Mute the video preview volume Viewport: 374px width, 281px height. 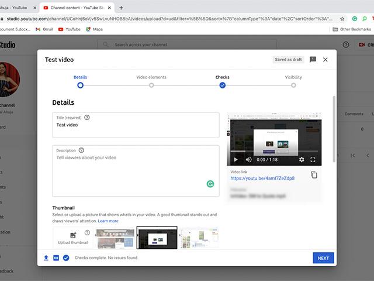click(248, 160)
